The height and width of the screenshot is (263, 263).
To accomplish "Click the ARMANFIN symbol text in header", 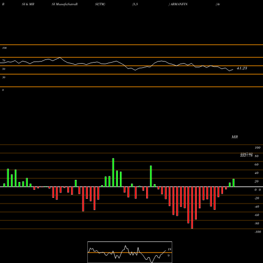I will [179, 4].
